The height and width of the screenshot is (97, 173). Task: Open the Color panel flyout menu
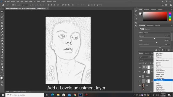click(x=172, y=10)
